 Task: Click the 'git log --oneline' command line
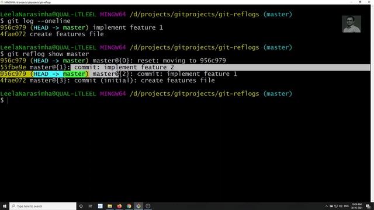35,21
